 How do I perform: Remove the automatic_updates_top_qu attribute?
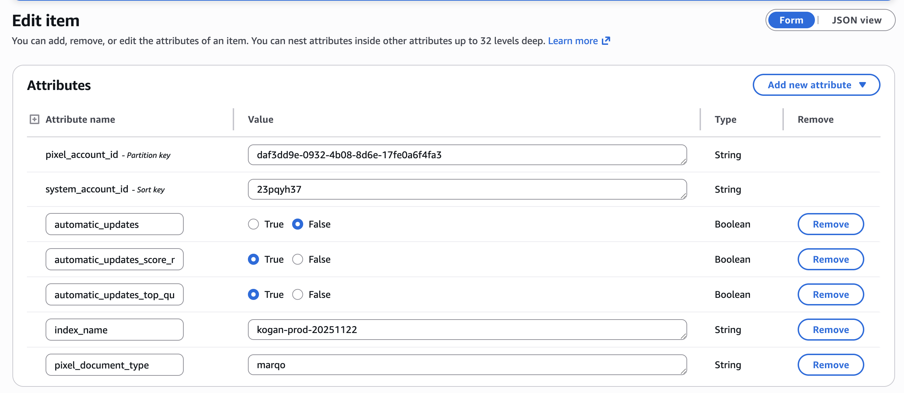[830, 294]
